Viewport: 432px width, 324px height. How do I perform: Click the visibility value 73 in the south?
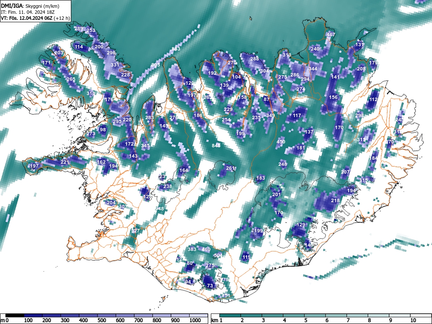point(210,286)
